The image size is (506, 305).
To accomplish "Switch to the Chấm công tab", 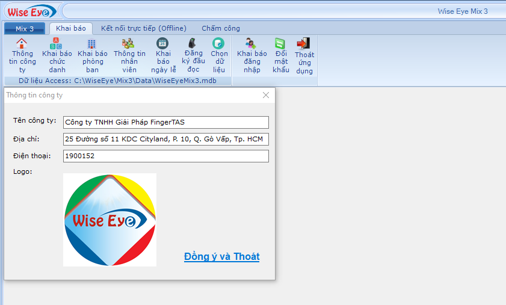I will [x=221, y=28].
